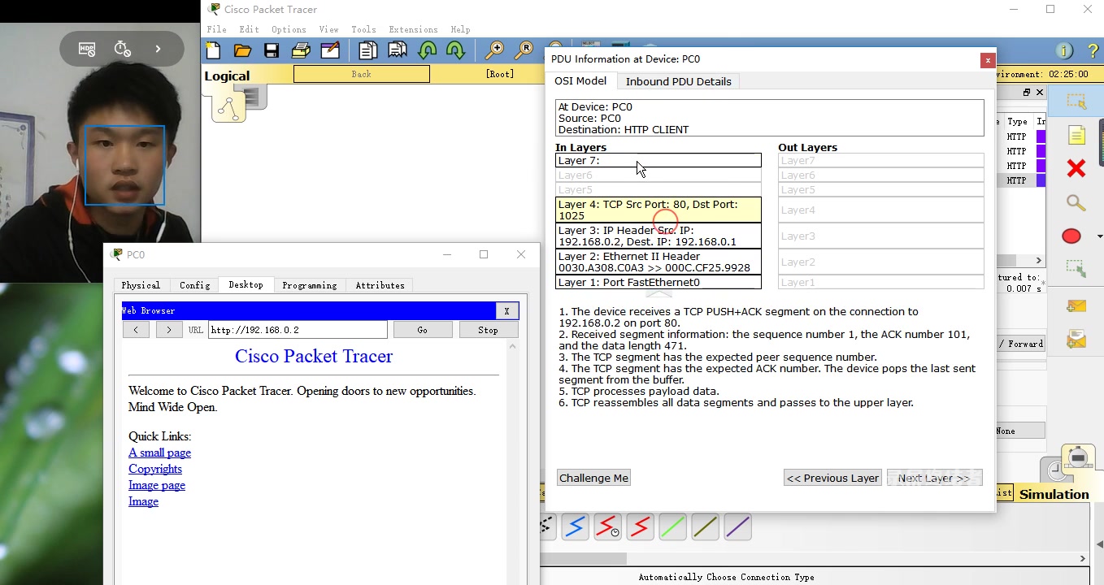Viewport: 1104px width, 585px height.
Task: Select In Layers Layer 7 row
Action: point(658,160)
